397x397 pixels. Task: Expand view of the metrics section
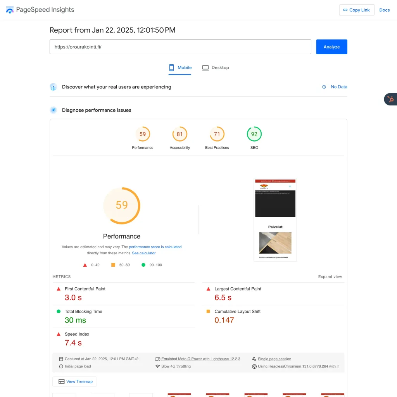coord(330,277)
